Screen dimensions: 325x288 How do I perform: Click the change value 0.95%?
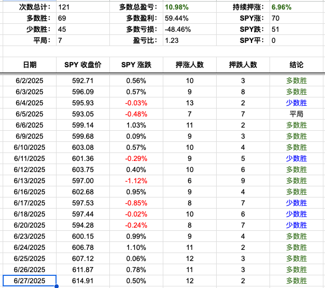coord(136,192)
